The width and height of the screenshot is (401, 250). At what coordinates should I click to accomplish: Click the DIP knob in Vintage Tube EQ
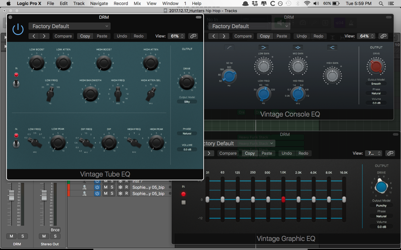pos(109,142)
